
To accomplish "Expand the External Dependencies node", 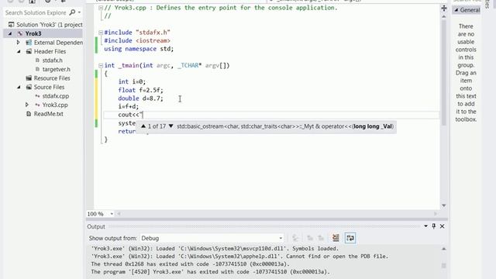I will click(x=18, y=42).
